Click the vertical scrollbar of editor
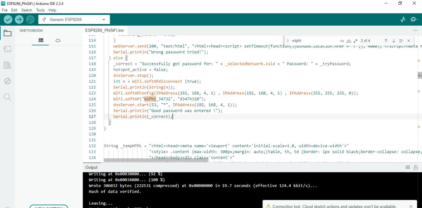 pyautogui.click(x=420, y=75)
